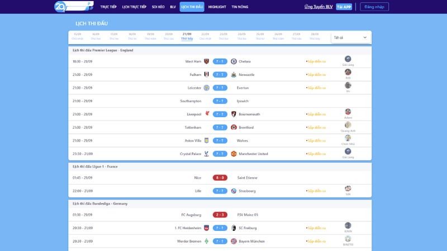Select the 22/09 date tab
The width and height of the screenshot is (447, 251).
click(x=205, y=36)
